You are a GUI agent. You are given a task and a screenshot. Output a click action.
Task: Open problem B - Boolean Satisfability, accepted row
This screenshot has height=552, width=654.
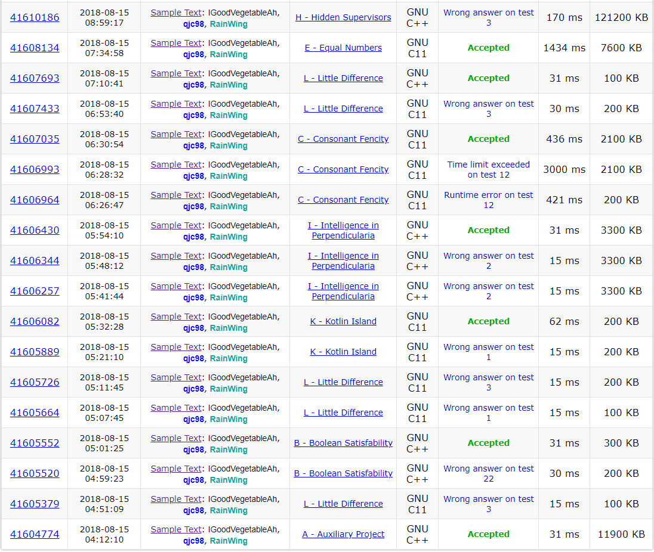click(x=343, y=443)
